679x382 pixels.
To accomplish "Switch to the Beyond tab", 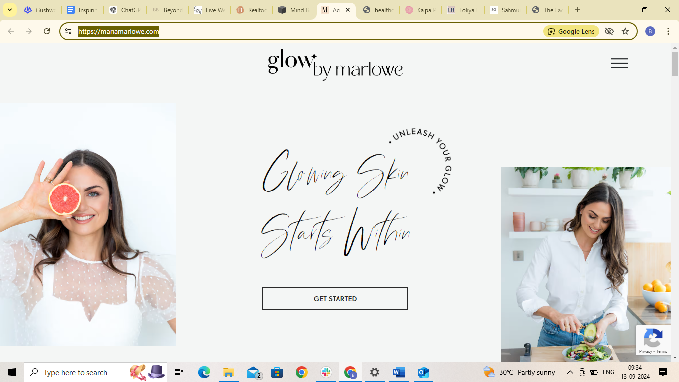I will [168, 10].
